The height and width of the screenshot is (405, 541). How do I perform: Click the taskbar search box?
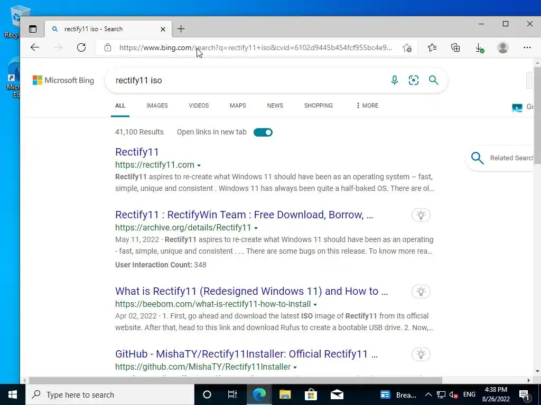pos(110,394)
